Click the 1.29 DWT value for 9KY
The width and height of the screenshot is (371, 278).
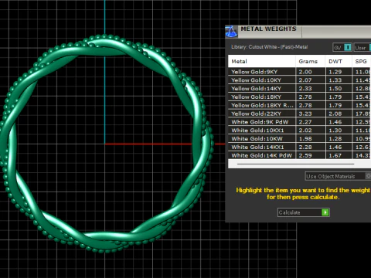[335, 72]
